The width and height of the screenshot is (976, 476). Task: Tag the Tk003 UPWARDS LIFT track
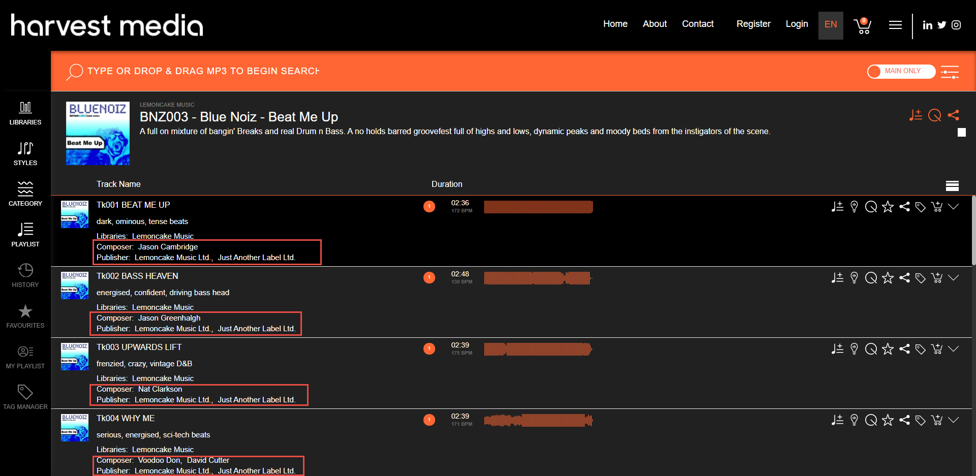(x=921, y=350)
